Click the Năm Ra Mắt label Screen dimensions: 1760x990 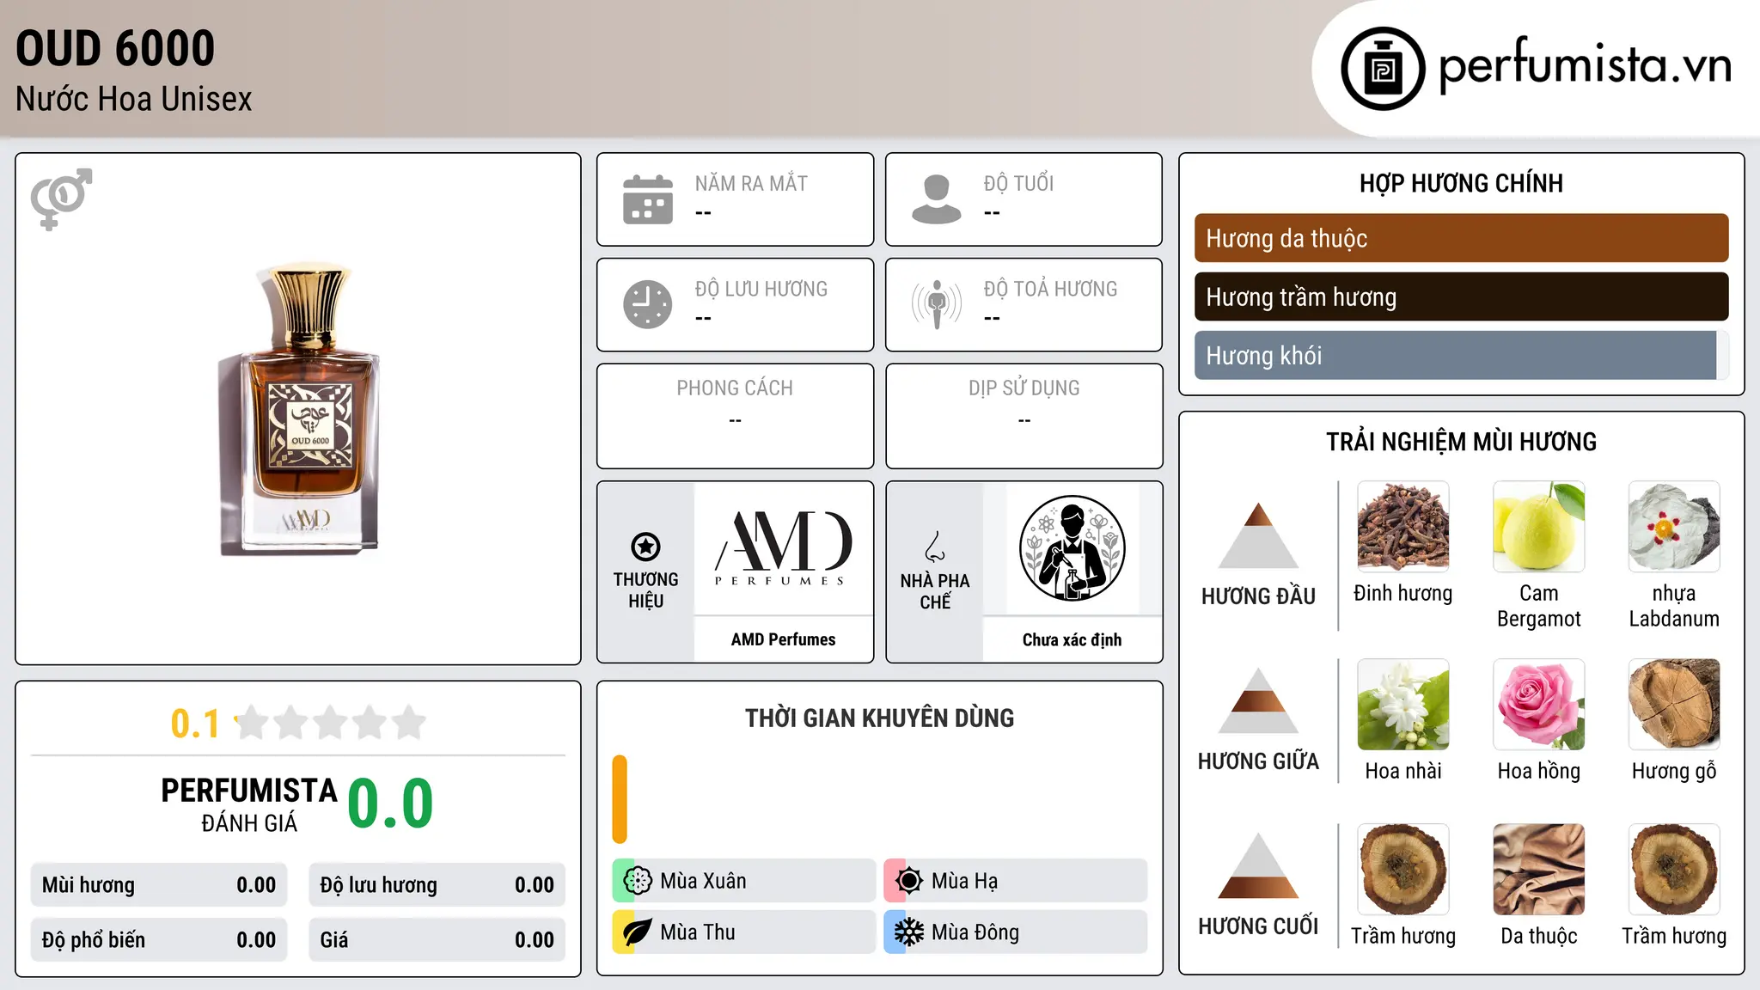point(751,183)
